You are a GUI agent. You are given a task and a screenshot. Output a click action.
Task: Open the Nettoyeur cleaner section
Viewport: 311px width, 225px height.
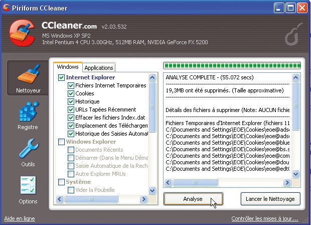[x=28, y=78]
